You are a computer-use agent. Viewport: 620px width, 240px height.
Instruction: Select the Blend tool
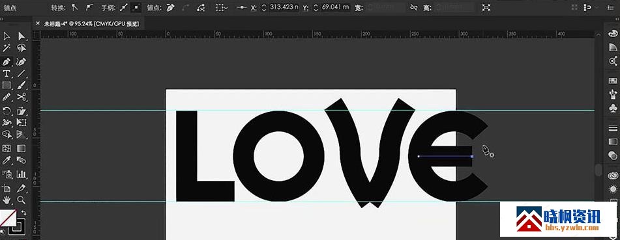pyautogui.click(x=22, y=160)
